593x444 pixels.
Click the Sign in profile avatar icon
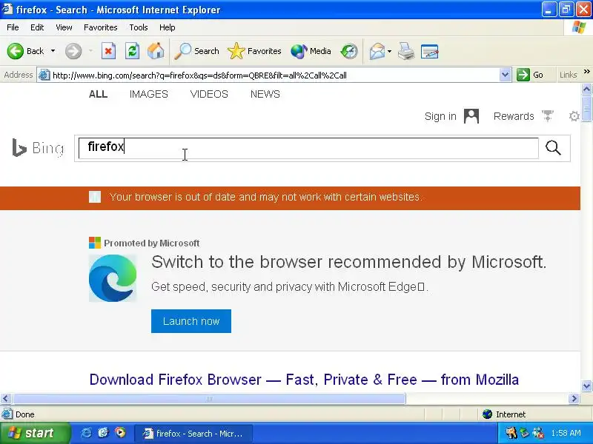pyautogui.click(x=471, y=116)
